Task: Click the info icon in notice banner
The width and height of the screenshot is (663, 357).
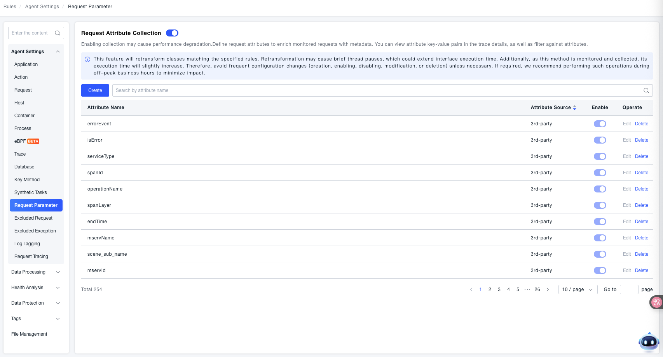Action: click(87, 59)
